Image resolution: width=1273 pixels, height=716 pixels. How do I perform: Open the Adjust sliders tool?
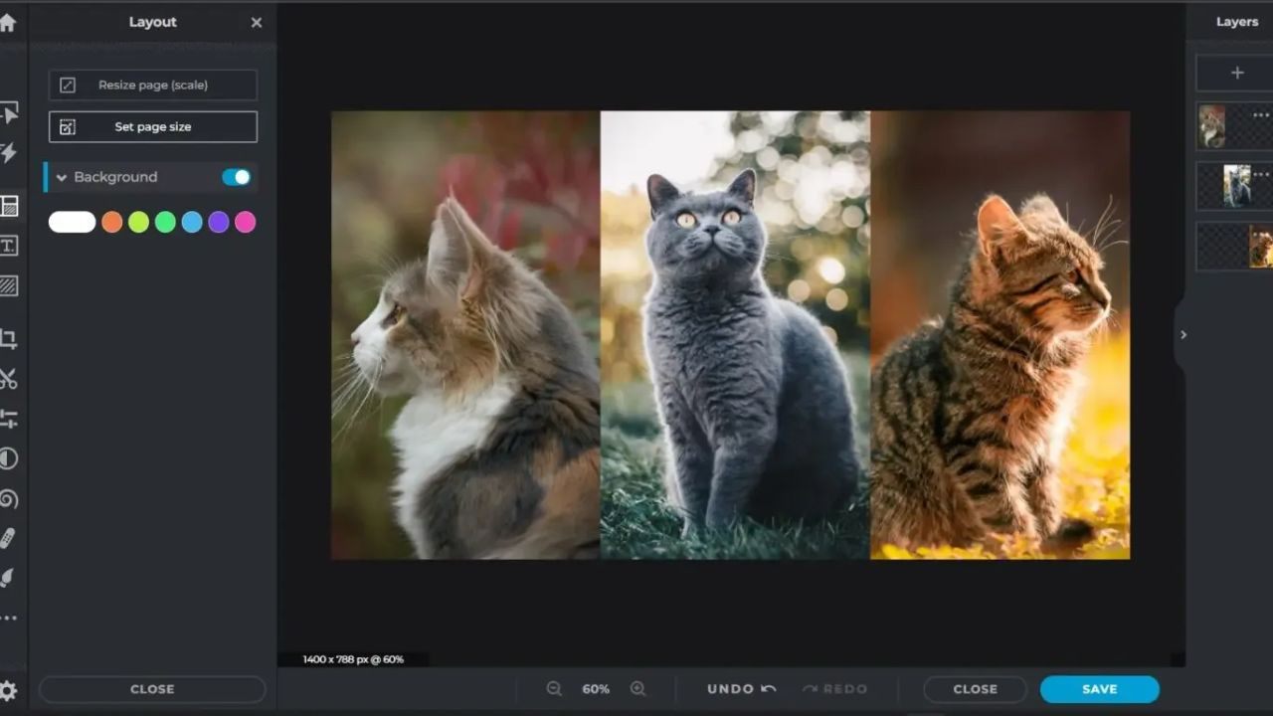pyautogui.click(x=8, y=419)
